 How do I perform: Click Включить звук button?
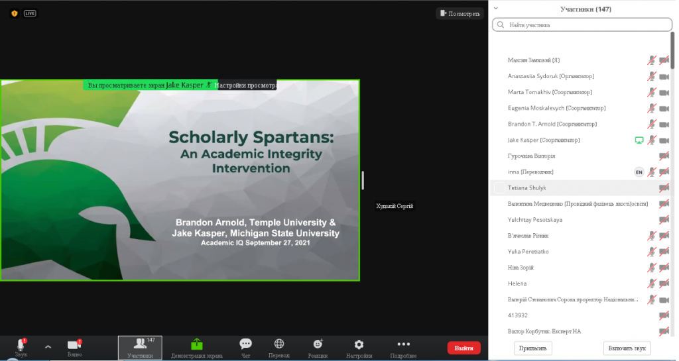coord(627,348)
